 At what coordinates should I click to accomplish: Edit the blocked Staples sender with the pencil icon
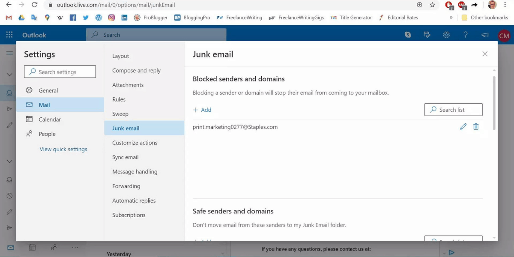click(x=463, y=126)
